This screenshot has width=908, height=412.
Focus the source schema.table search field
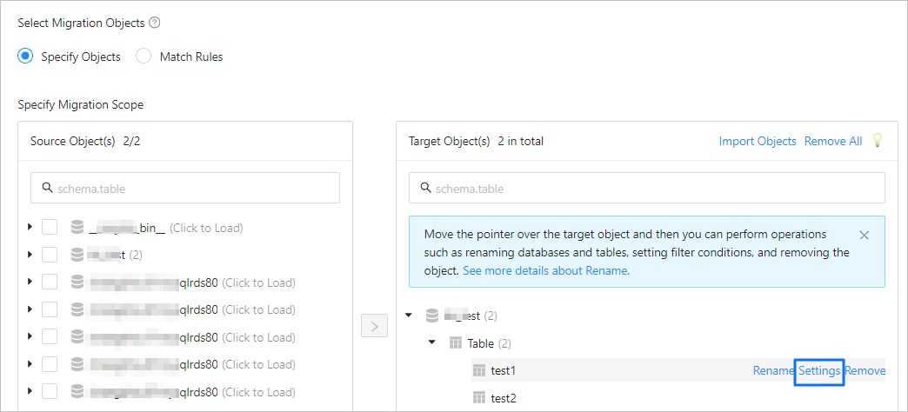pyautogui.click(x=184, y=188)
